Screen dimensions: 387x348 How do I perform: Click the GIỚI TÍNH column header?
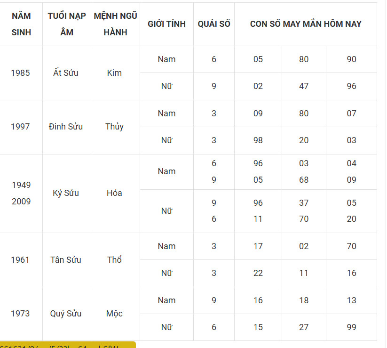(166, 24)
